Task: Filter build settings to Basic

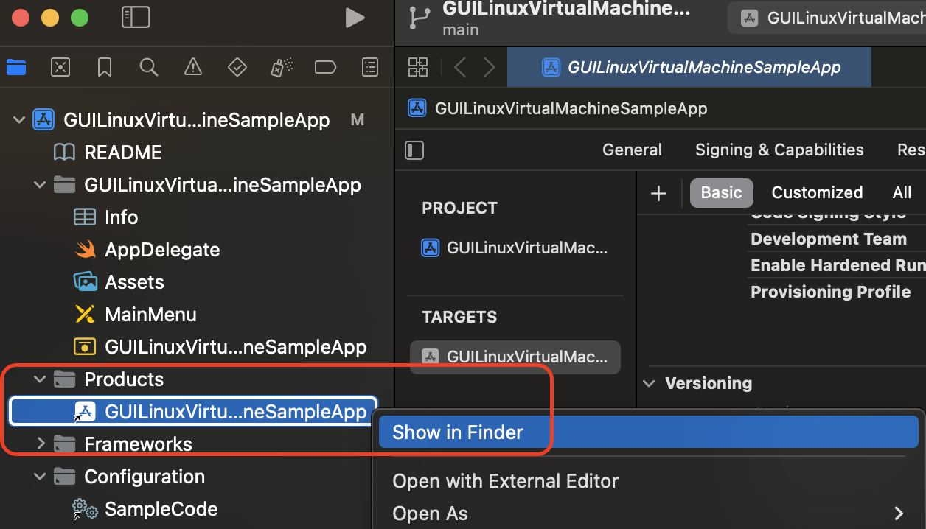Action: point(721,193)
